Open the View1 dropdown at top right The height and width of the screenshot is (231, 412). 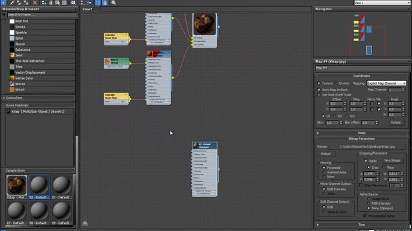(382, 3)
